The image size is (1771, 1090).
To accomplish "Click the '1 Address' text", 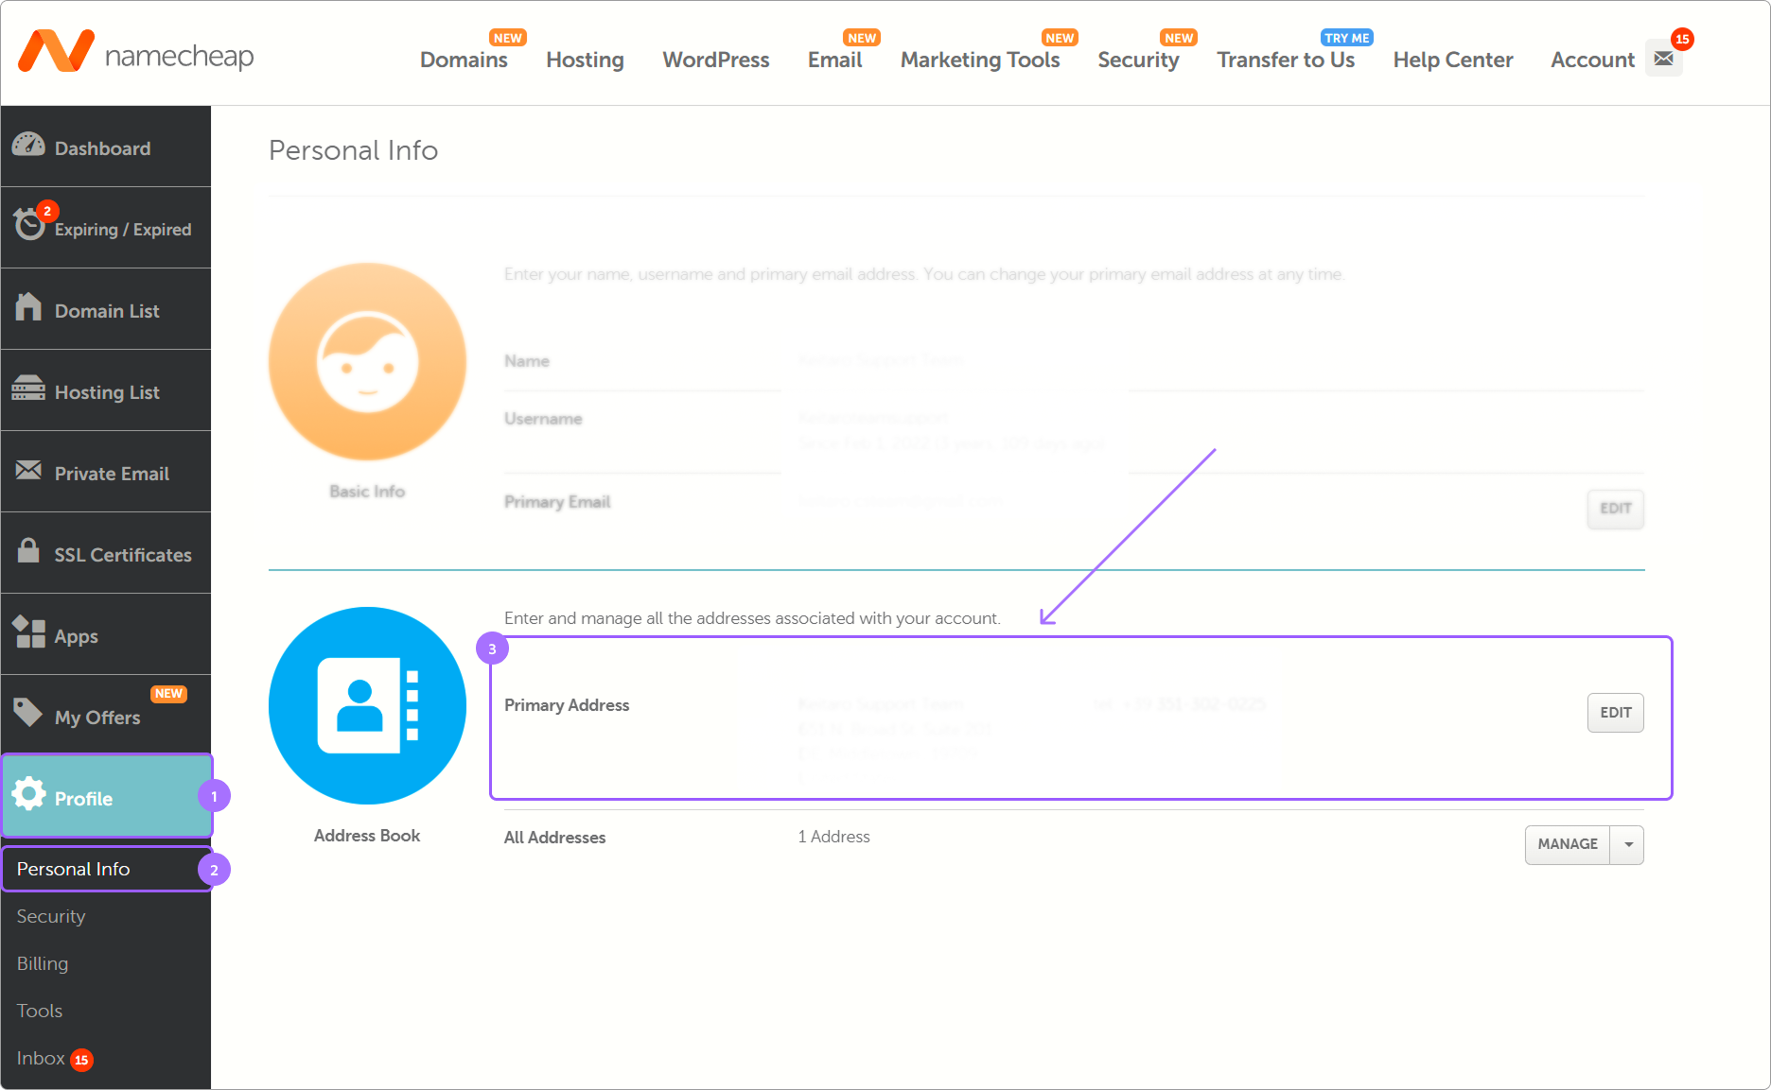I will click(833, 837).
